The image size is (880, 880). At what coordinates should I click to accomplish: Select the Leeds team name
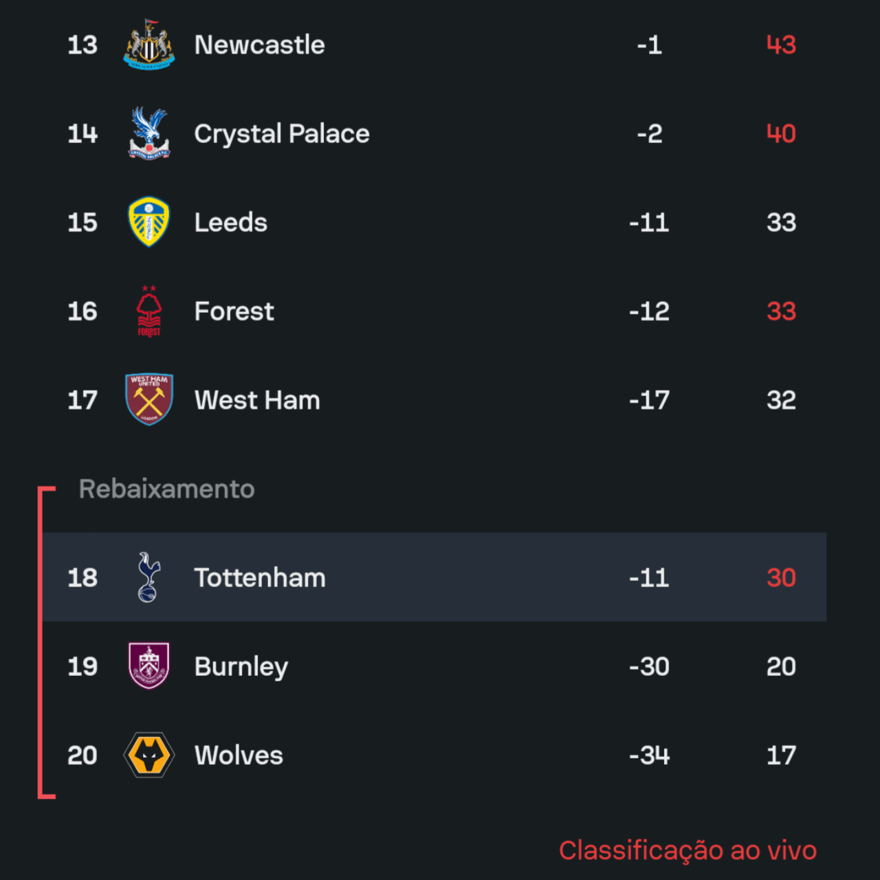pos(231,223)
